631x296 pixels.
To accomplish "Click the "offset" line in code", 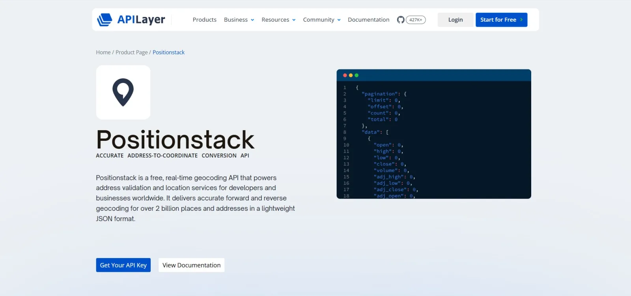I will (x=385, y=107).
